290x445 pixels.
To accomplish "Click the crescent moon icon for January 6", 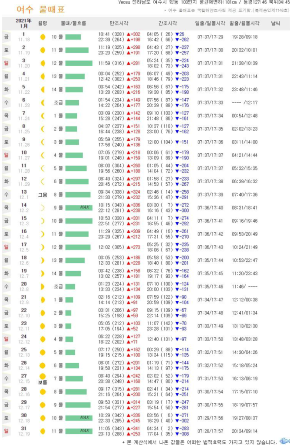I will coord(42,103).
